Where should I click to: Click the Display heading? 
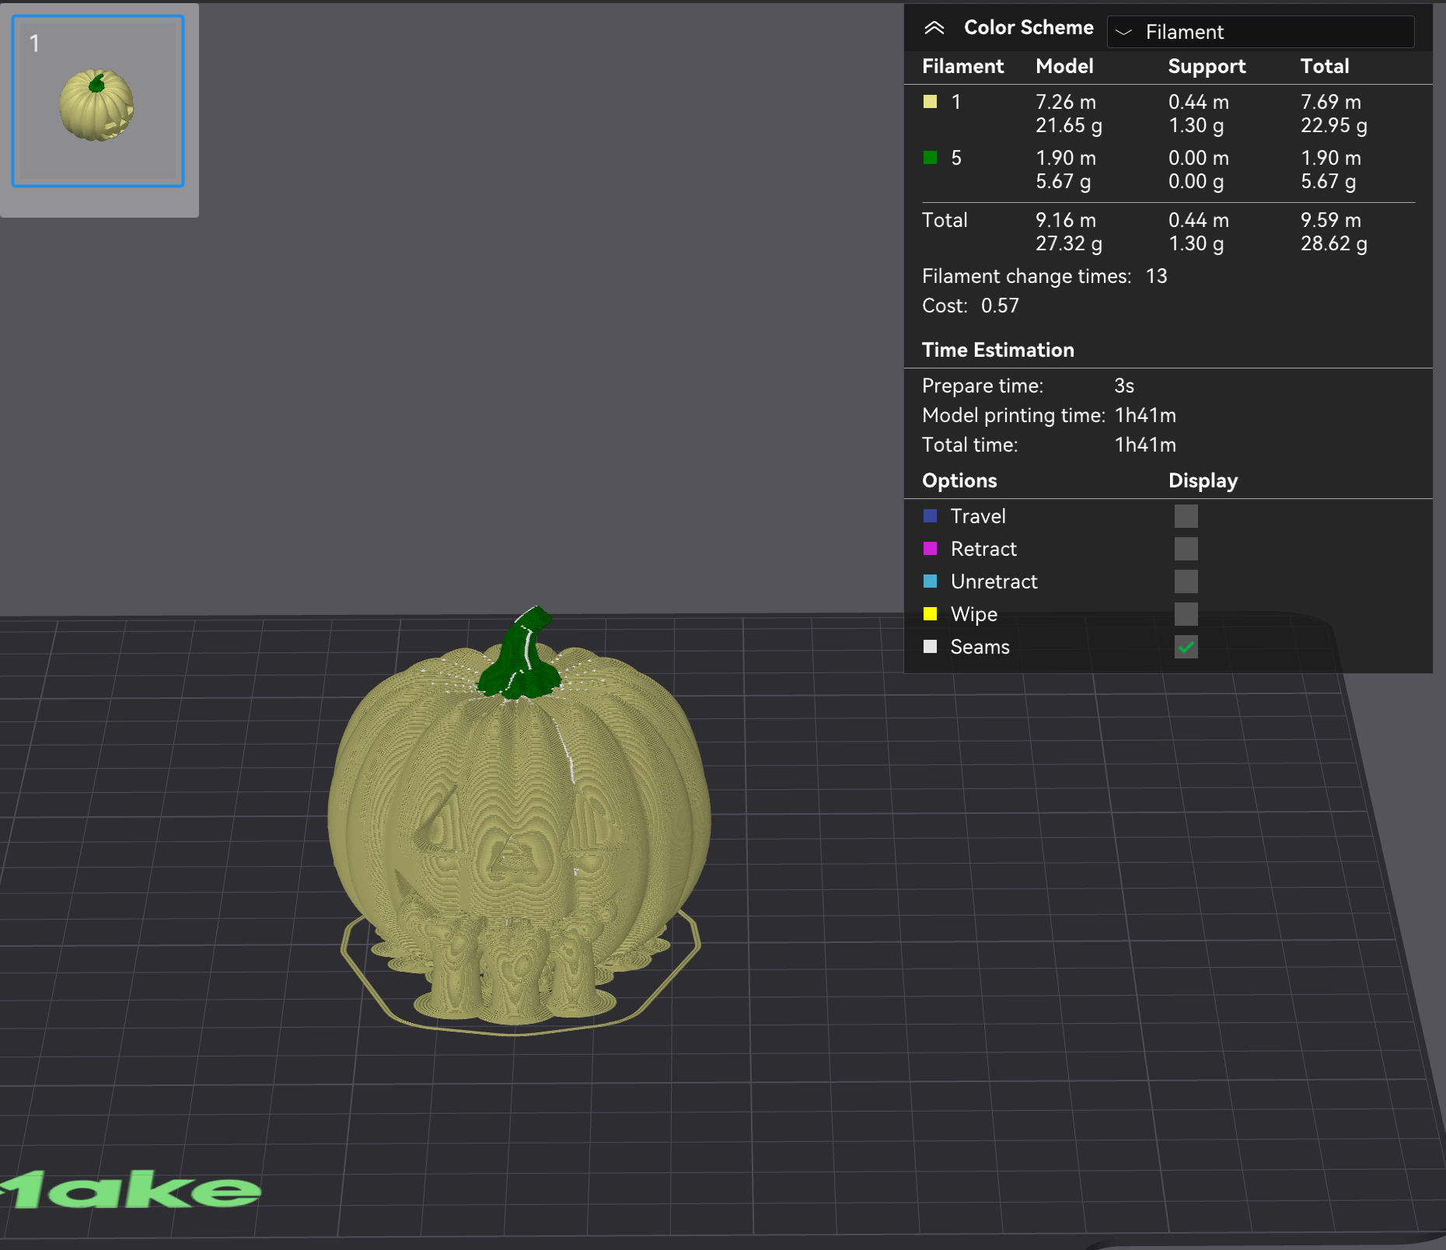pyautogui.click(x=1203, y=480)
